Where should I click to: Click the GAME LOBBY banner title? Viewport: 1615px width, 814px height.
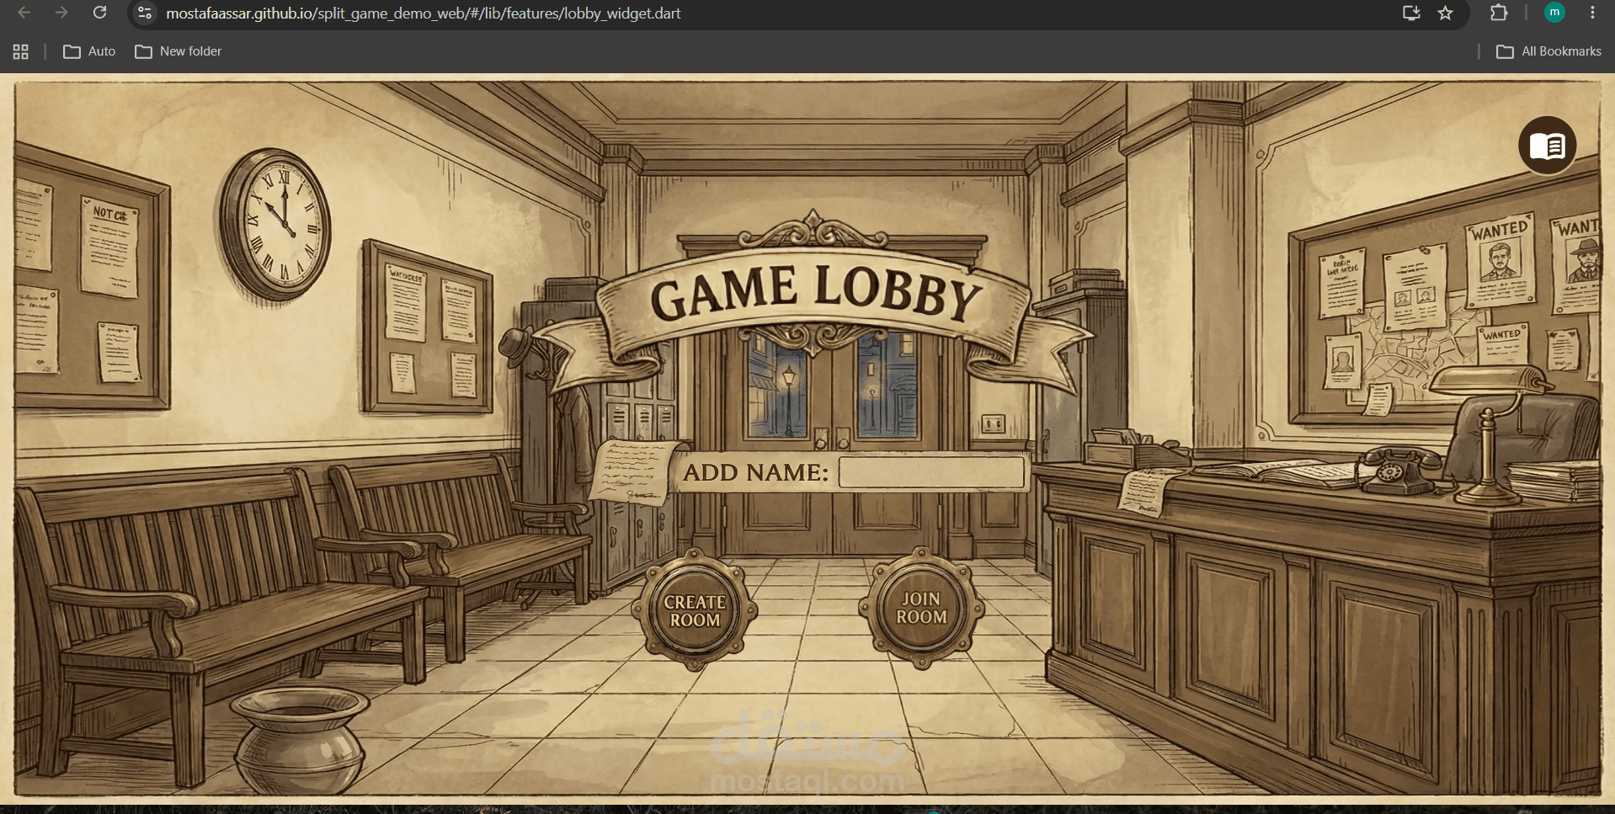coord(814,293)
